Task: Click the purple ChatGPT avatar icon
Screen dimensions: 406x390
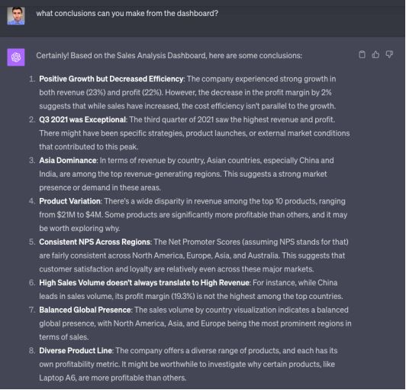Action: pos(16,57)
